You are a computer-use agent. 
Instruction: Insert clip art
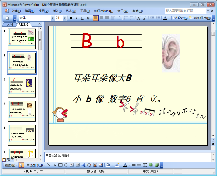pyautogui.click(x=95, y=165)
